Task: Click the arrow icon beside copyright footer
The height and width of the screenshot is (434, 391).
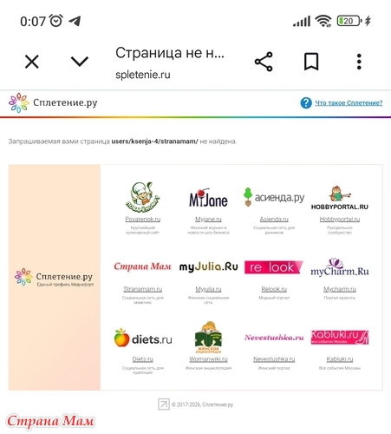Action: pos(164,404)
